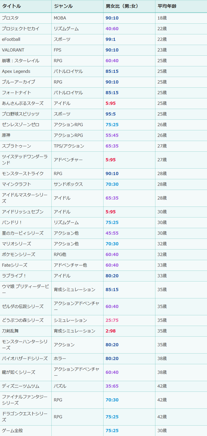
Task: Select the ブルーアーカイブ title cell
Action: tap(26, 82)
